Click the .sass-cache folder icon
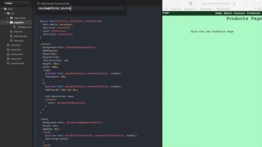This screenshot has height=147, width=262. [x=11, y=18]
